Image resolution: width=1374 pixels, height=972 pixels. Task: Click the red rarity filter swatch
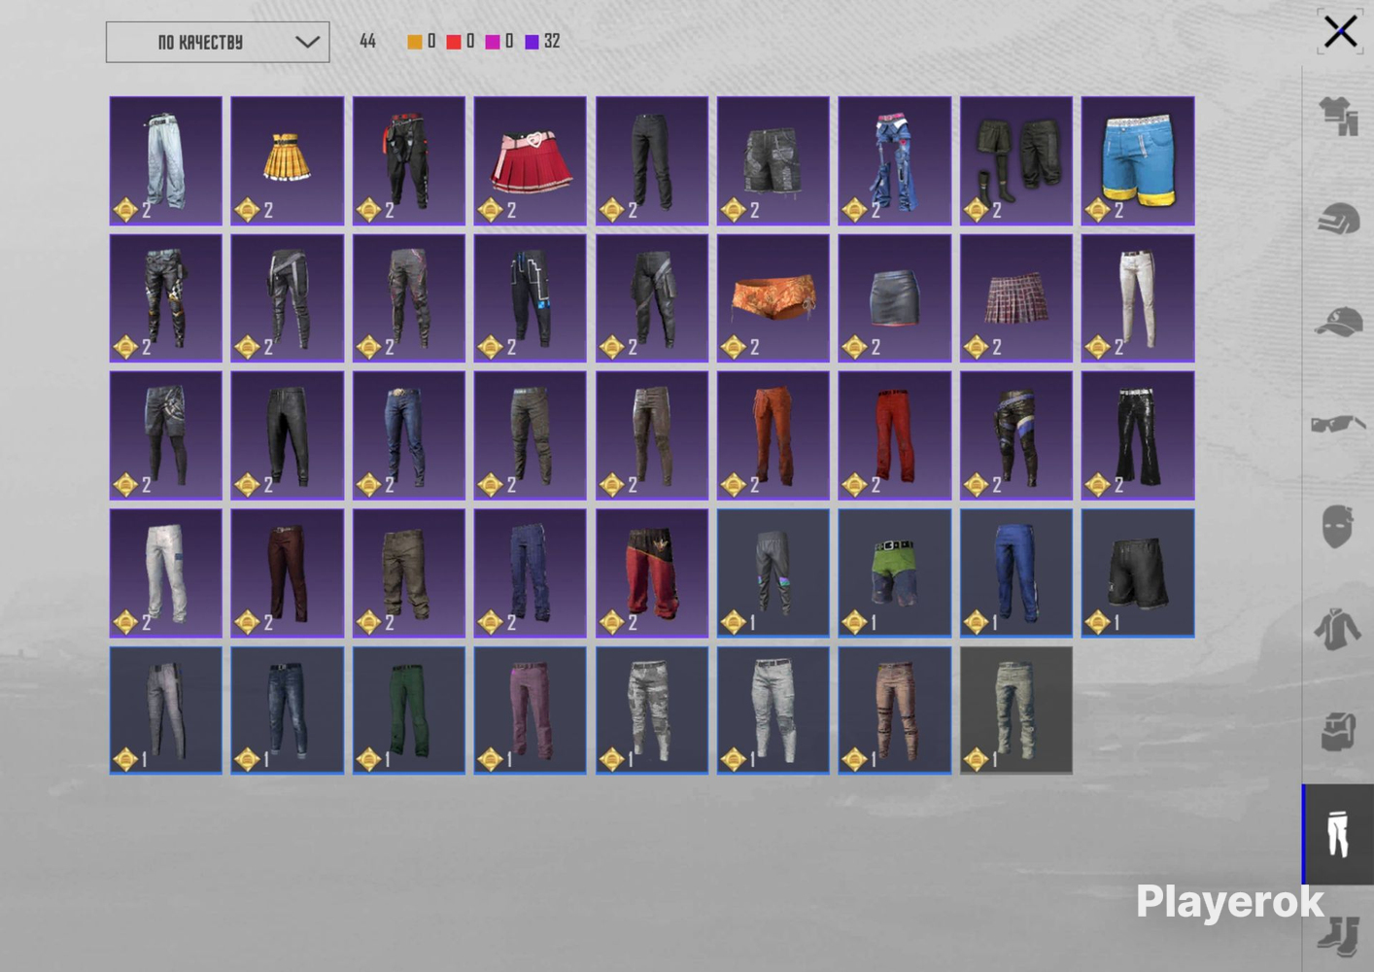point(454,42)
